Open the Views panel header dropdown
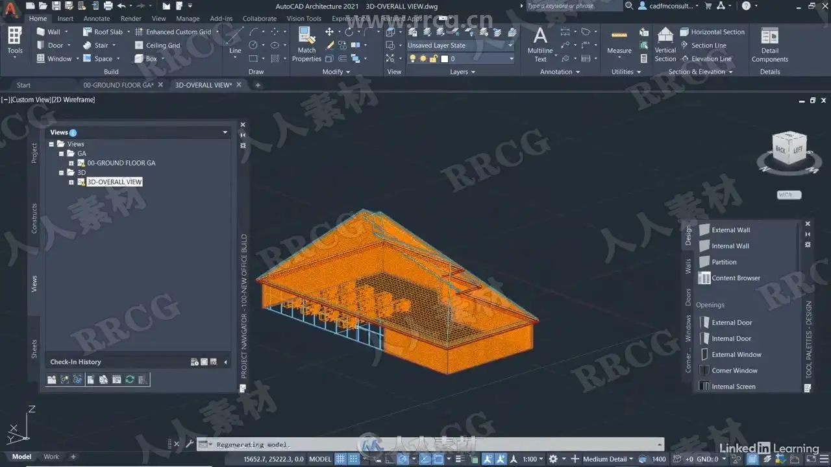This screenshot has height=467, width=831. 225,132
